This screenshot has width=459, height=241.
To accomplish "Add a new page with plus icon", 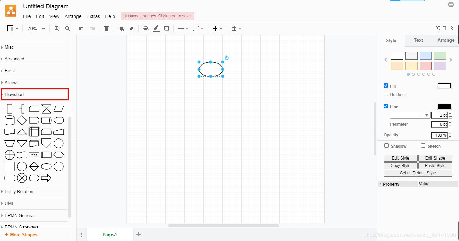I will pos(138,234).
